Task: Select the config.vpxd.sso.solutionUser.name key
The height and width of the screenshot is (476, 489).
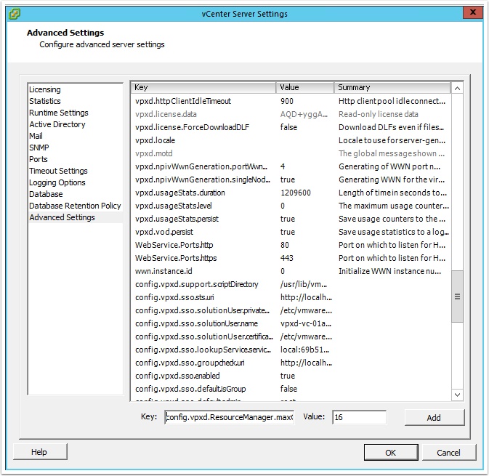Action: pyautogui.click(x=196, y=324)
